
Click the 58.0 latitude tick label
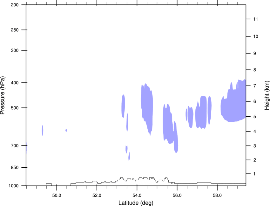coord(217,195)
